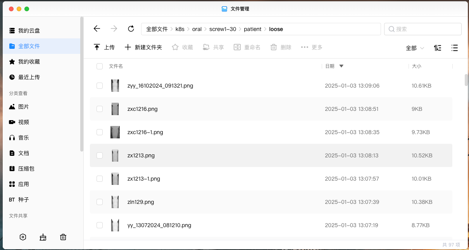Click the loose breadcrumb segment
This screenshot has height=250, width=469.
click(276, 29)
